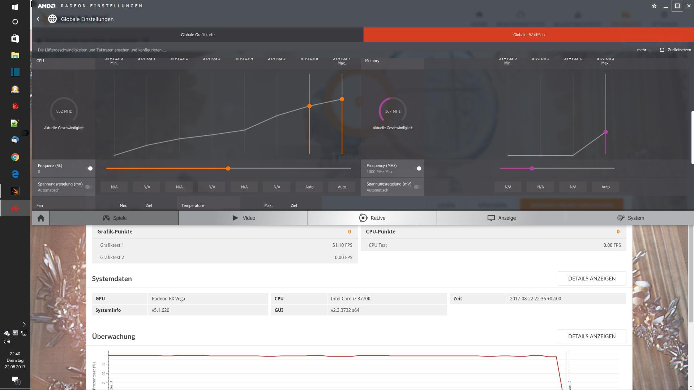The height and width of the screenshot is (390, 694).
Task: Switch to Globale Grafikkarte tab
Action: click(x=197, y=35)
